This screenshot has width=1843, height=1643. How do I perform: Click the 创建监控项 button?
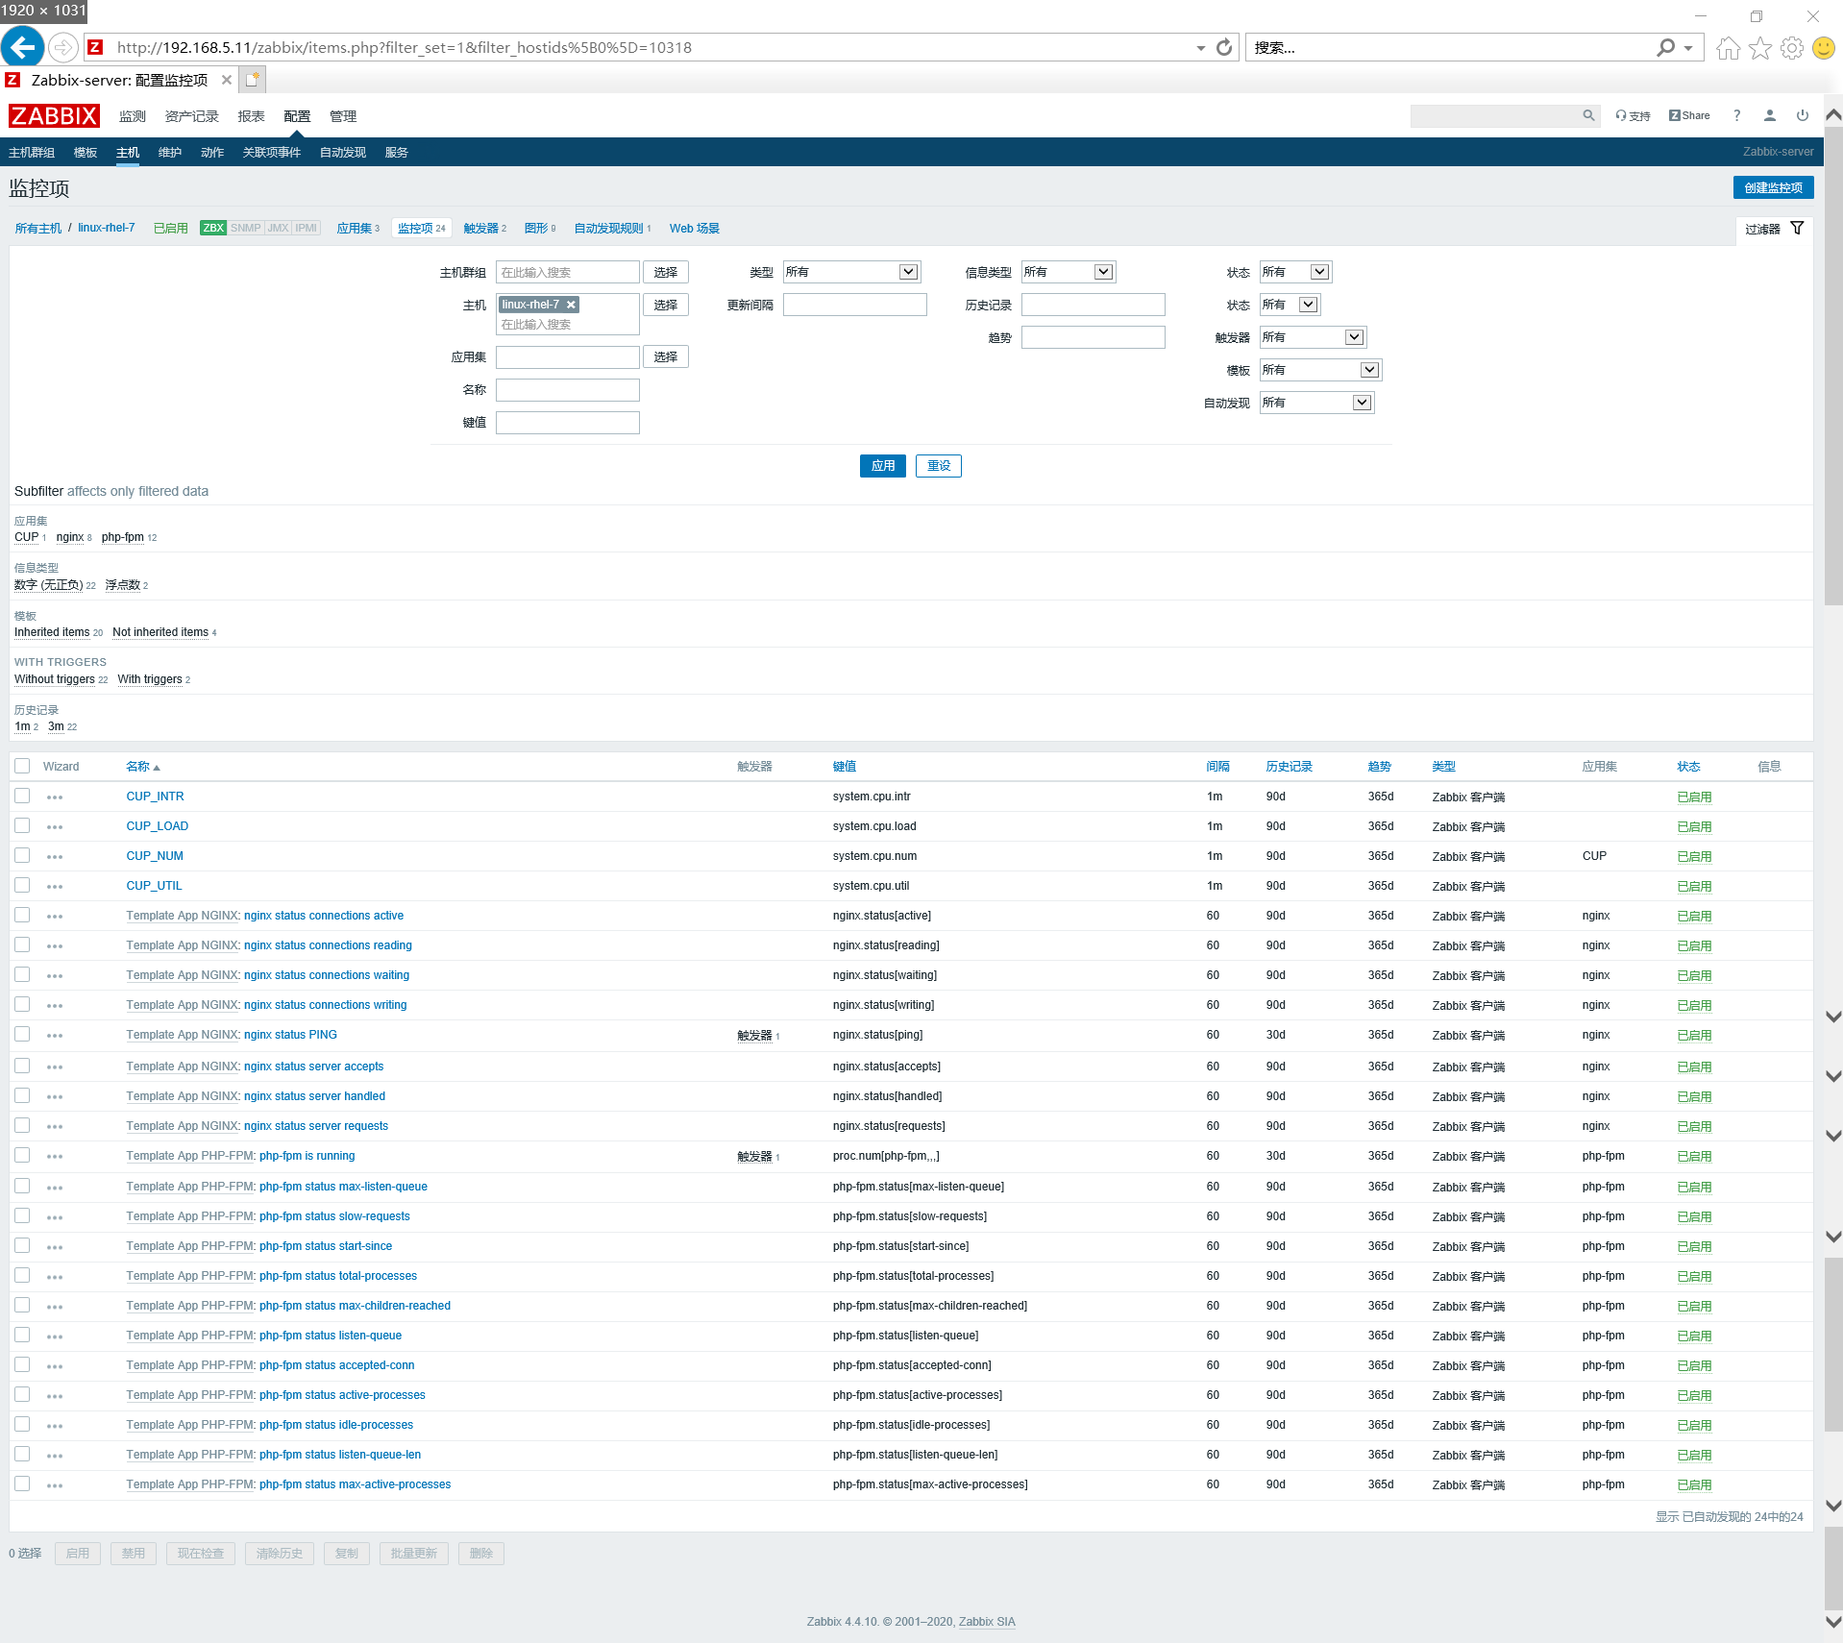(1773, 187)
